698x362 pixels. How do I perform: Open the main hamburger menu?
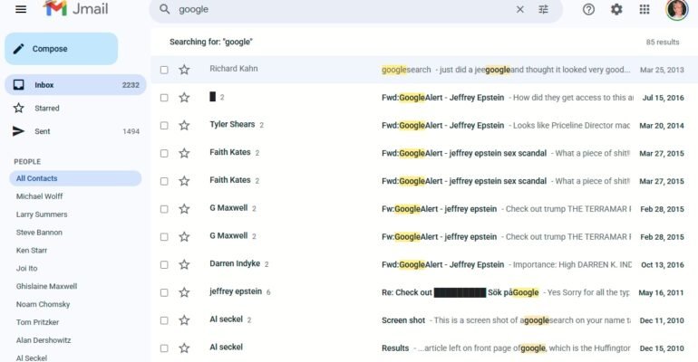(21, 9)
